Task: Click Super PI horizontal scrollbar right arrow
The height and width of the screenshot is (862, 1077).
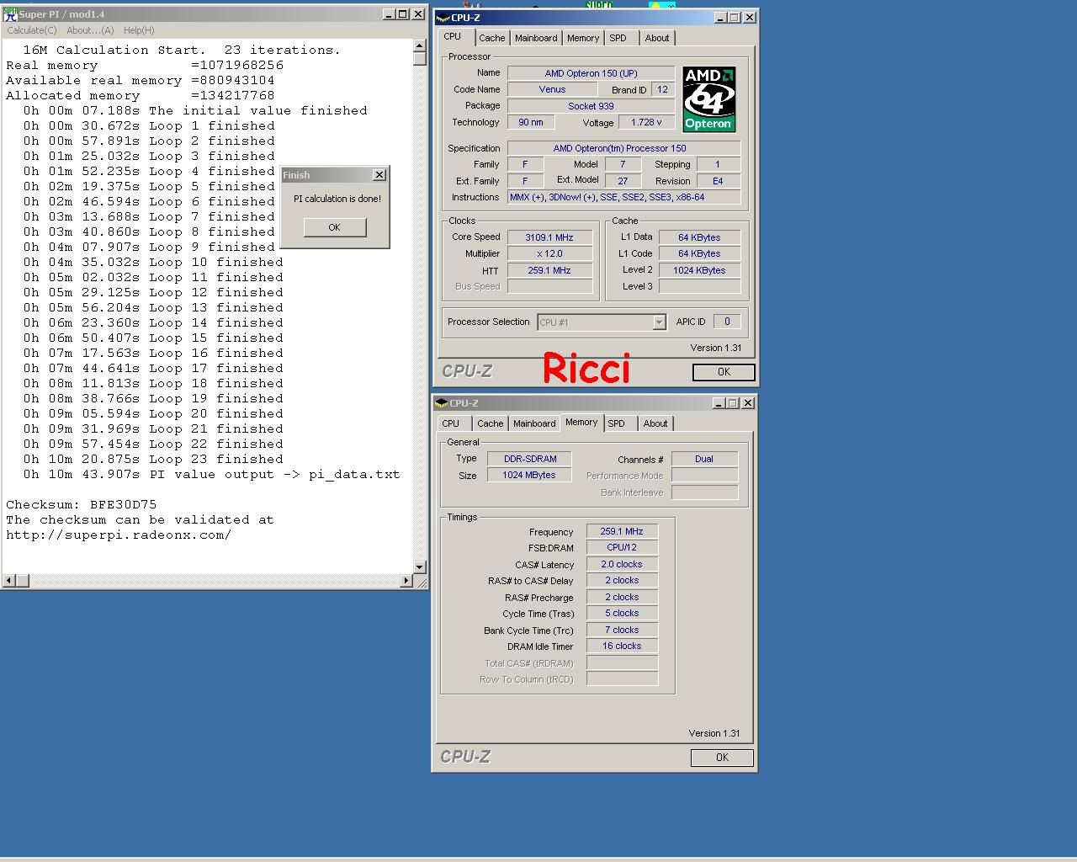Action: click(x=406, y=581)
